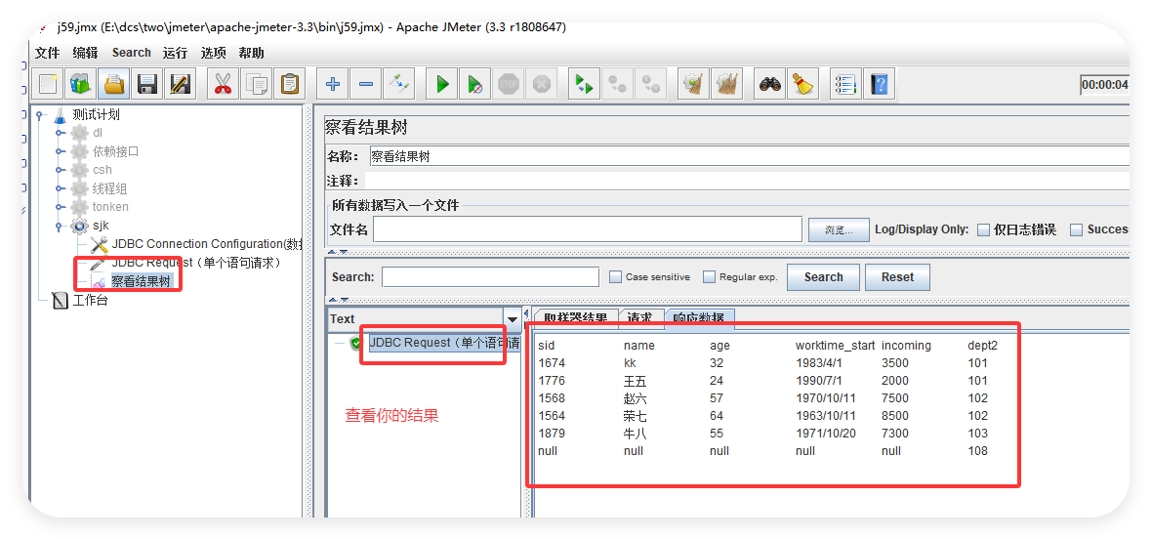The width and height of the screenshot is (1151, 539).
Task: Click the Help question mark icon
Action: point(880,84)
